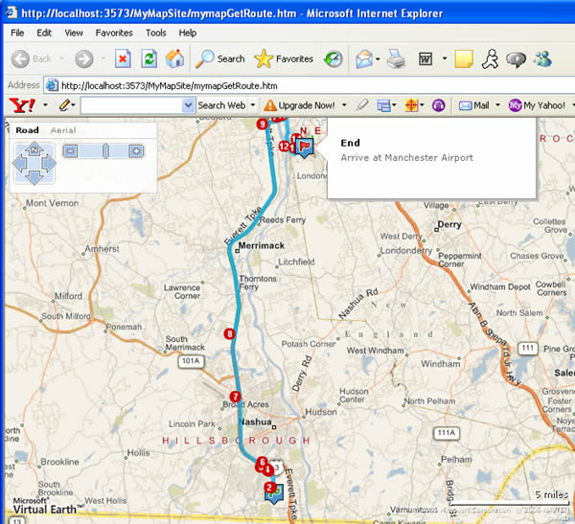Open the History panel
575x524 pixels.
click(x=333, y=58)
